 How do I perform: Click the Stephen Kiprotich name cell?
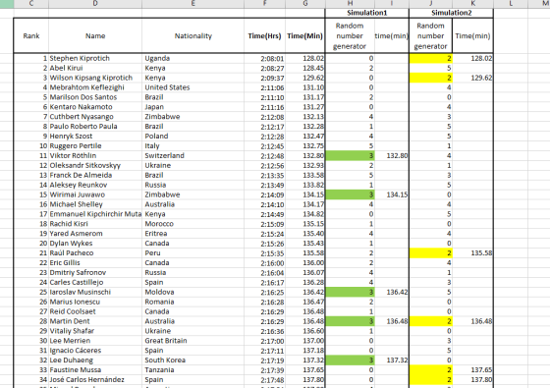click(x=95, y=58)
